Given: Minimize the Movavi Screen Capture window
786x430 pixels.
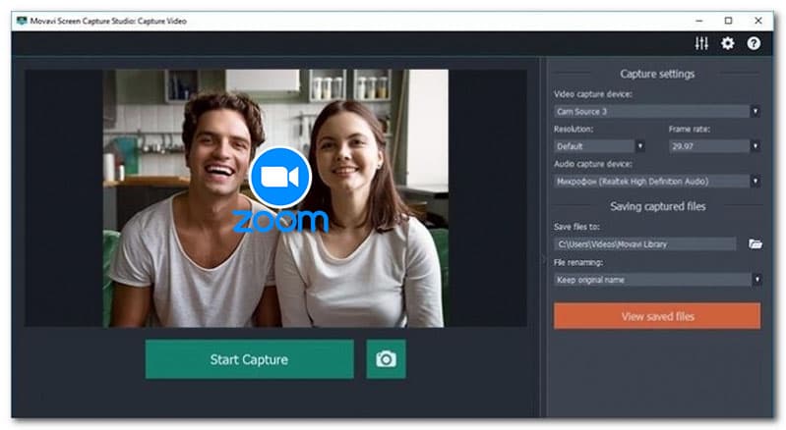Looking at the screenshot, I should coord(700,20).
